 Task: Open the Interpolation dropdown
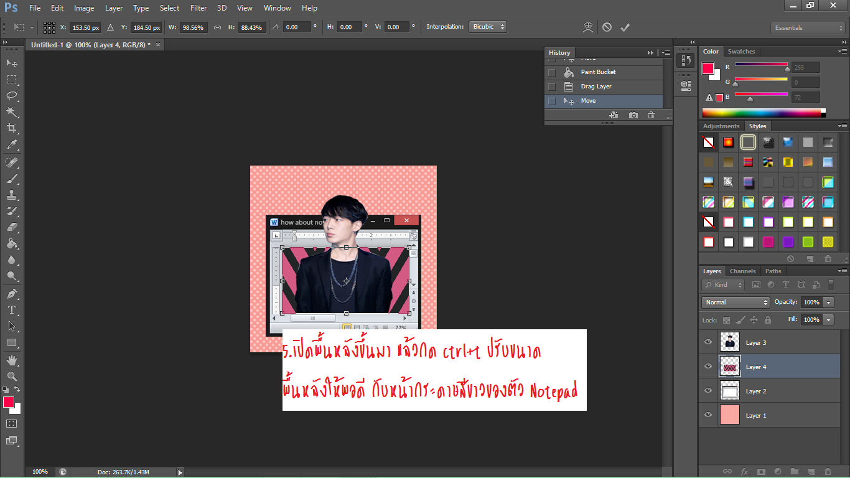click(488, 27)
